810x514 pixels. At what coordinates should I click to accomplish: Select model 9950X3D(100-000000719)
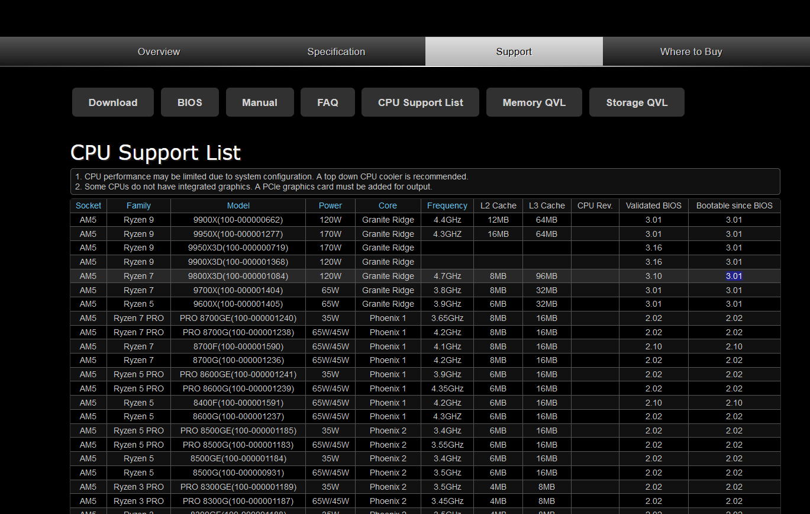tap(238, 248)
